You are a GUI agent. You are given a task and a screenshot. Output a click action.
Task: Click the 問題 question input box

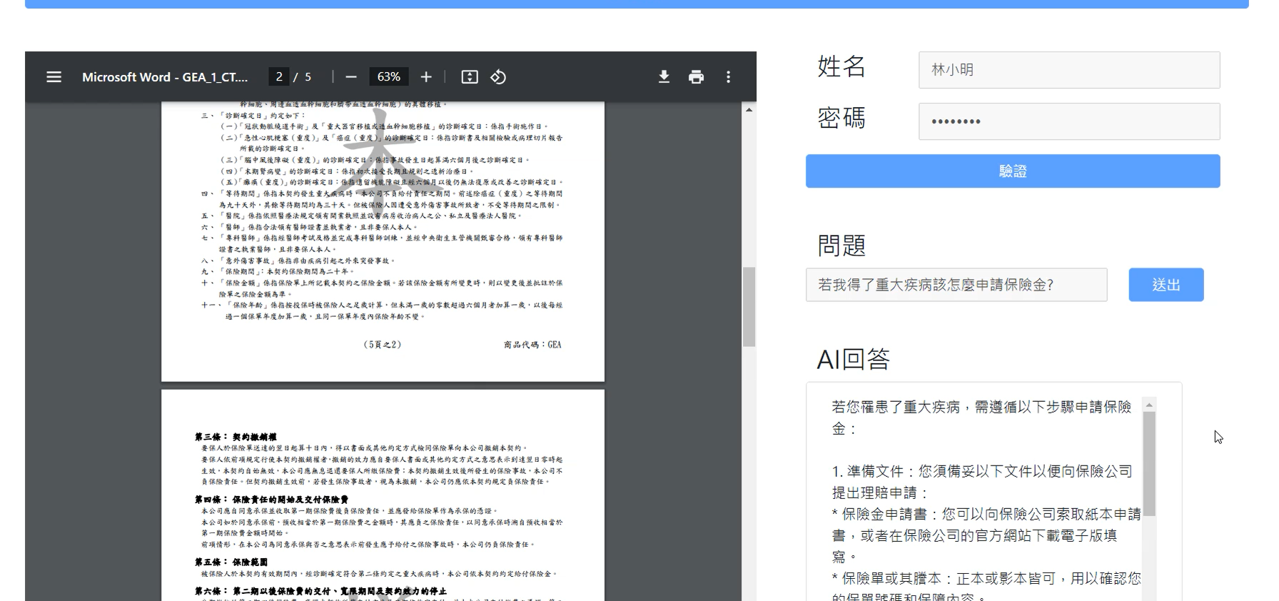(x=956, y=285)
